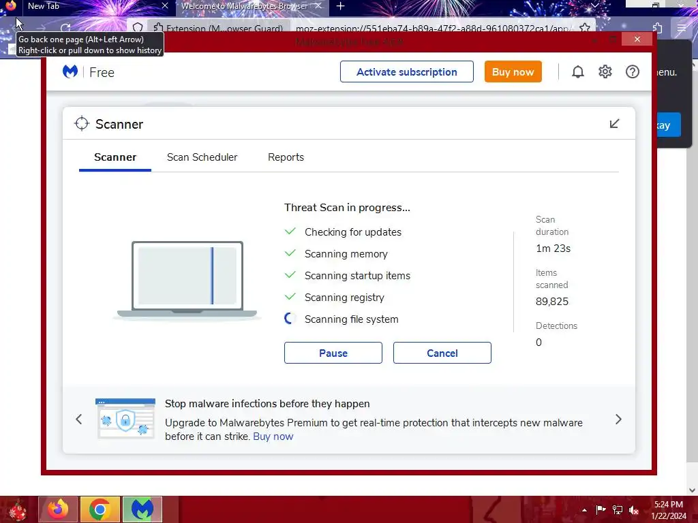
Task: Open the list all tabs dropdown arrow
Action: 595,5
